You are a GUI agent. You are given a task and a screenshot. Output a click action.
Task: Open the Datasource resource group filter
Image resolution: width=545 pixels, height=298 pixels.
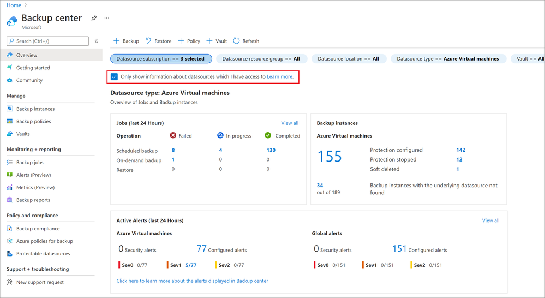pyautogui.click(x=261, y=59)
